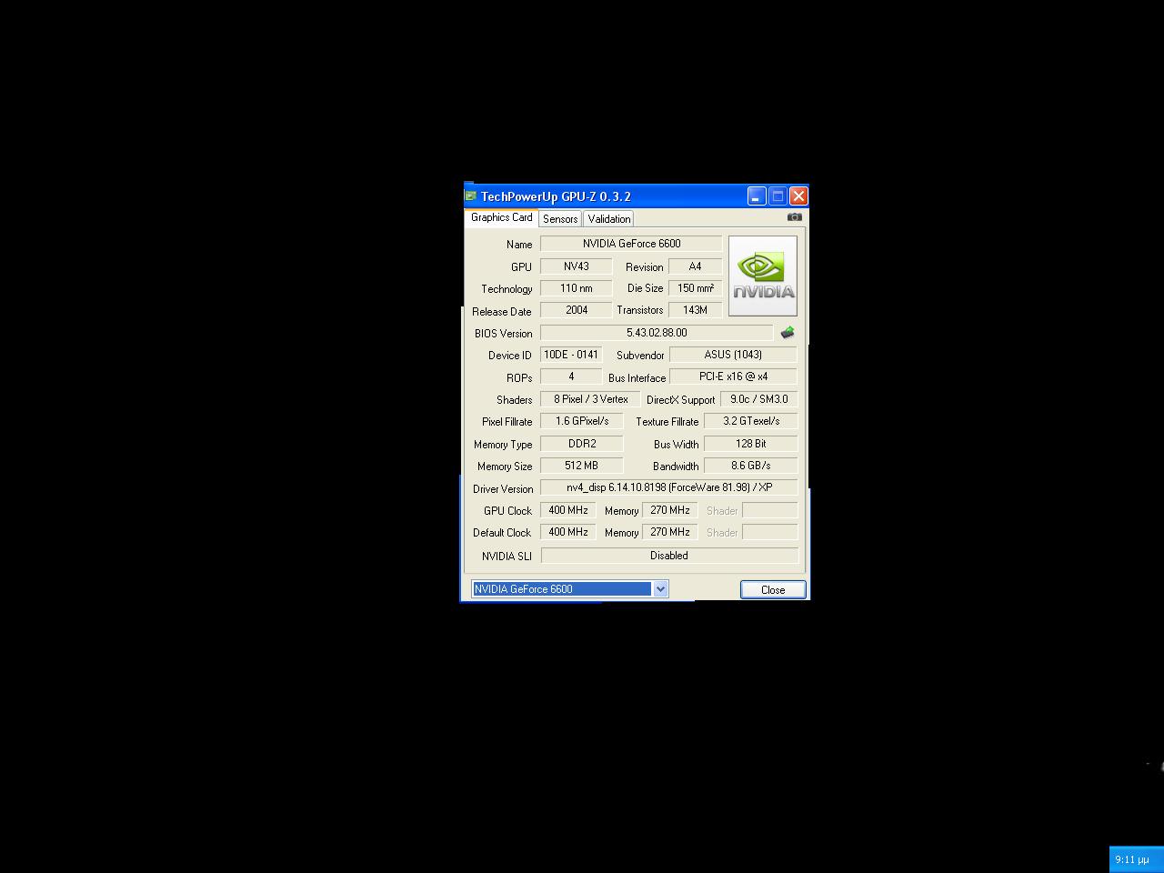1164x873 pixels.
Task: Click the Memory Type field showing DDR2
Action: [582, 444]
